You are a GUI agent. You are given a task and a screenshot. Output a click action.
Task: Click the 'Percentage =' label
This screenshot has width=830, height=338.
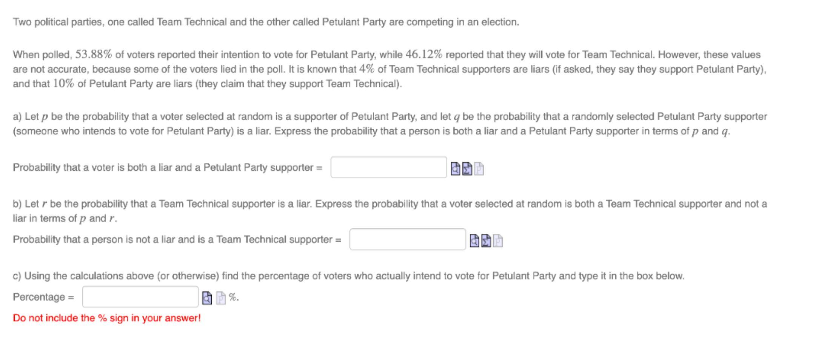[x=43, y=297]
